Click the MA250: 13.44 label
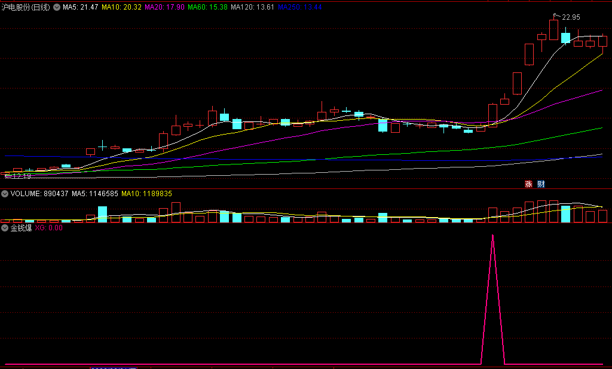 tap(300, 7)
